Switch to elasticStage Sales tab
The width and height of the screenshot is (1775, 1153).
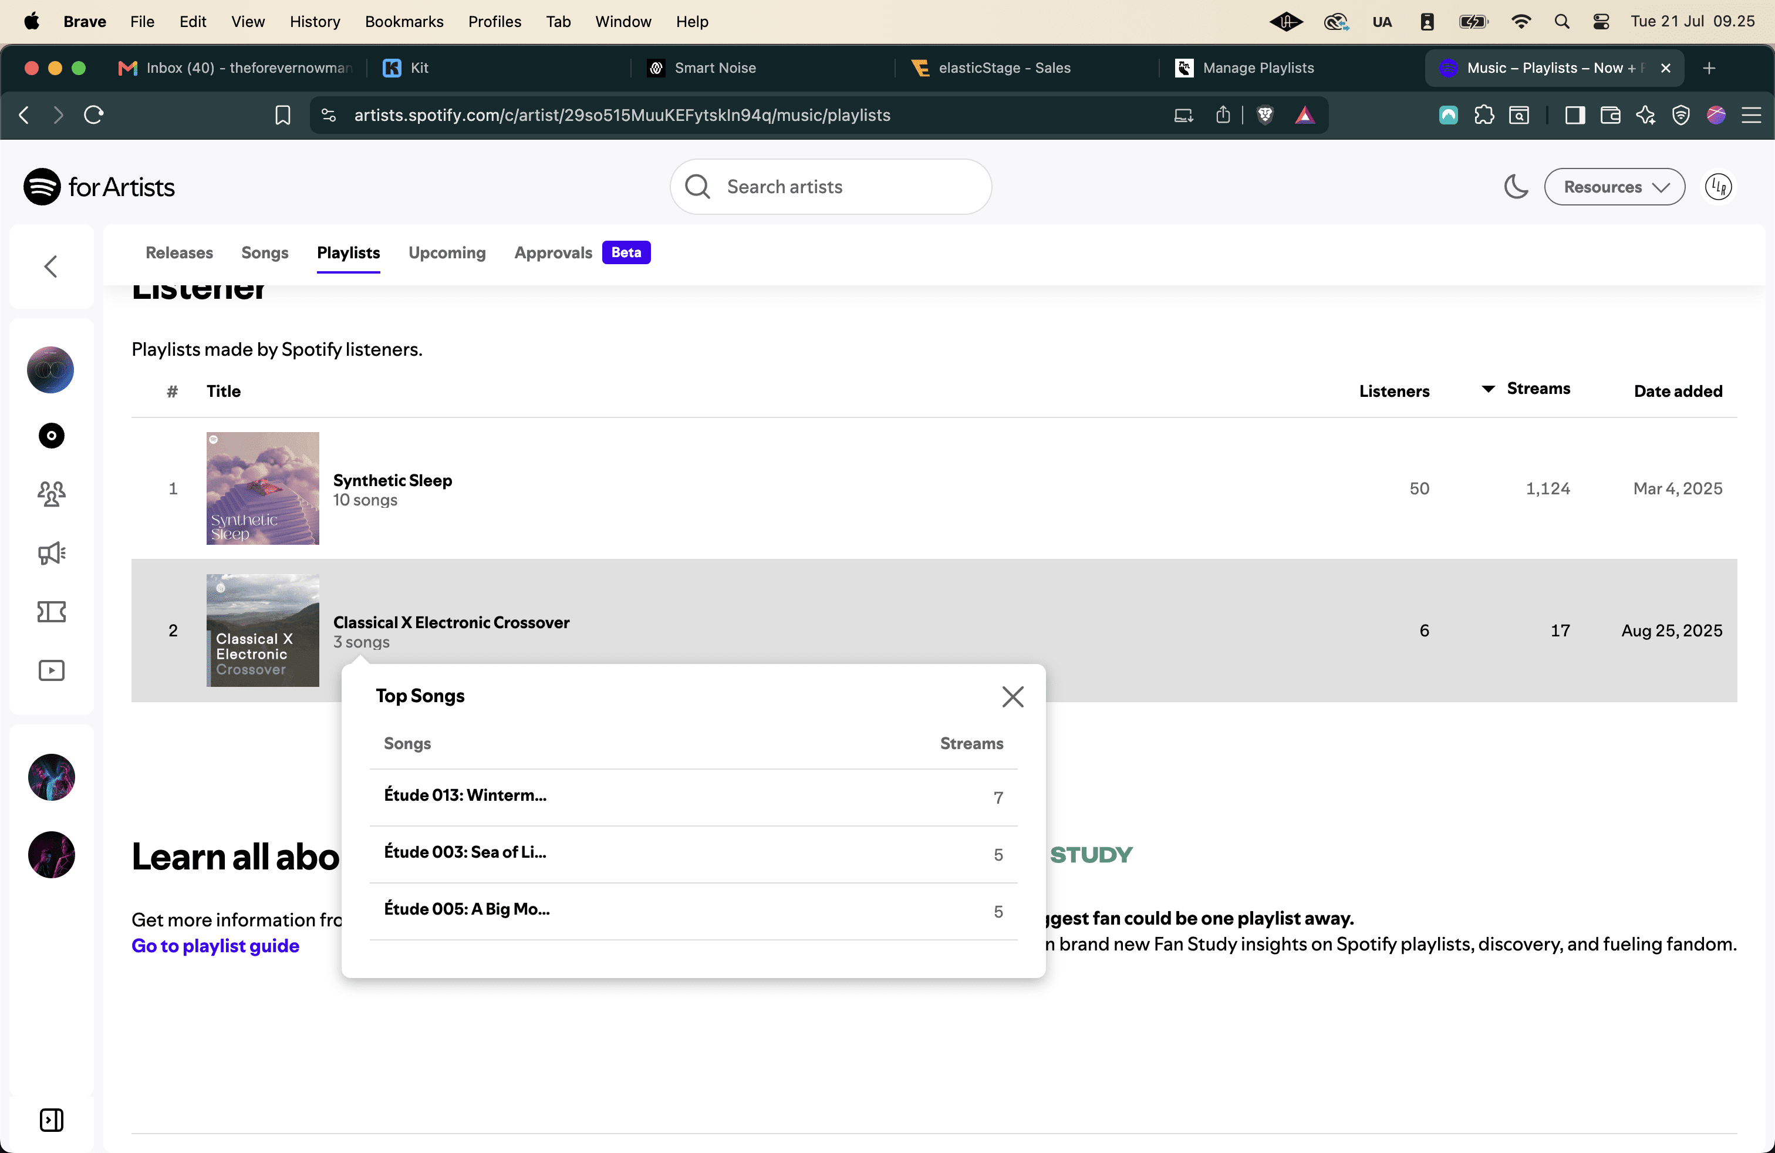[1028, 68]
